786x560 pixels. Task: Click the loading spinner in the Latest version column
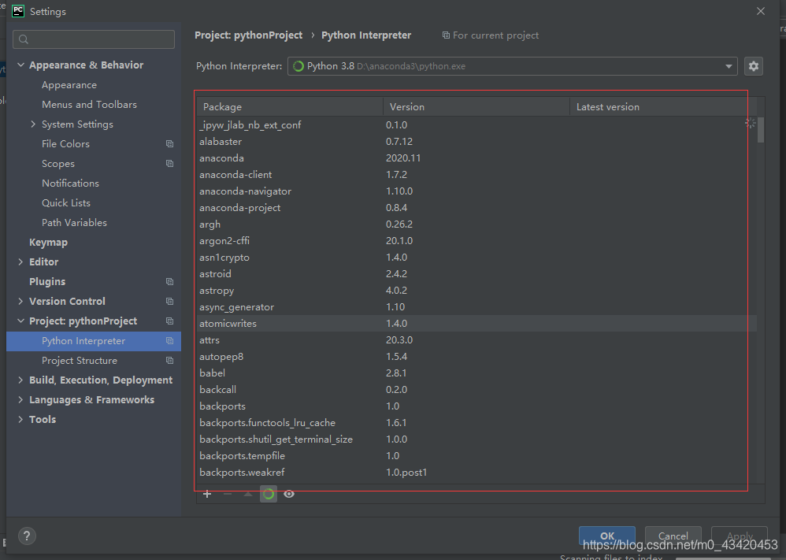[x=750, y=124]
